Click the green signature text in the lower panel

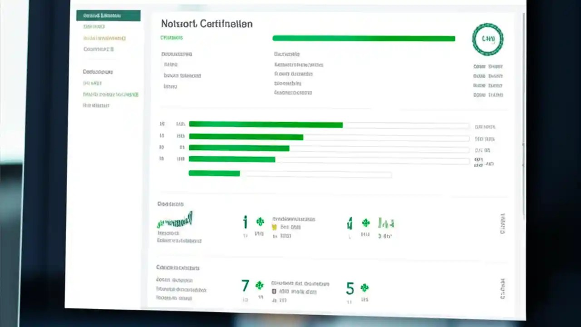175,222
